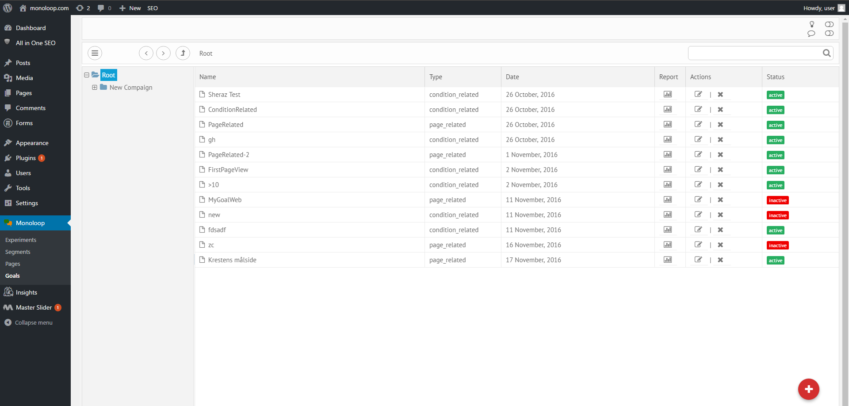
Task: Open report chart for Sheraz Test
Action: coord(668,94)
